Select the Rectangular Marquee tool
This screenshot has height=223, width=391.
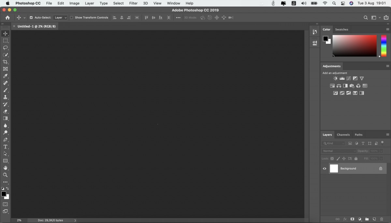[x=5, y=41]
